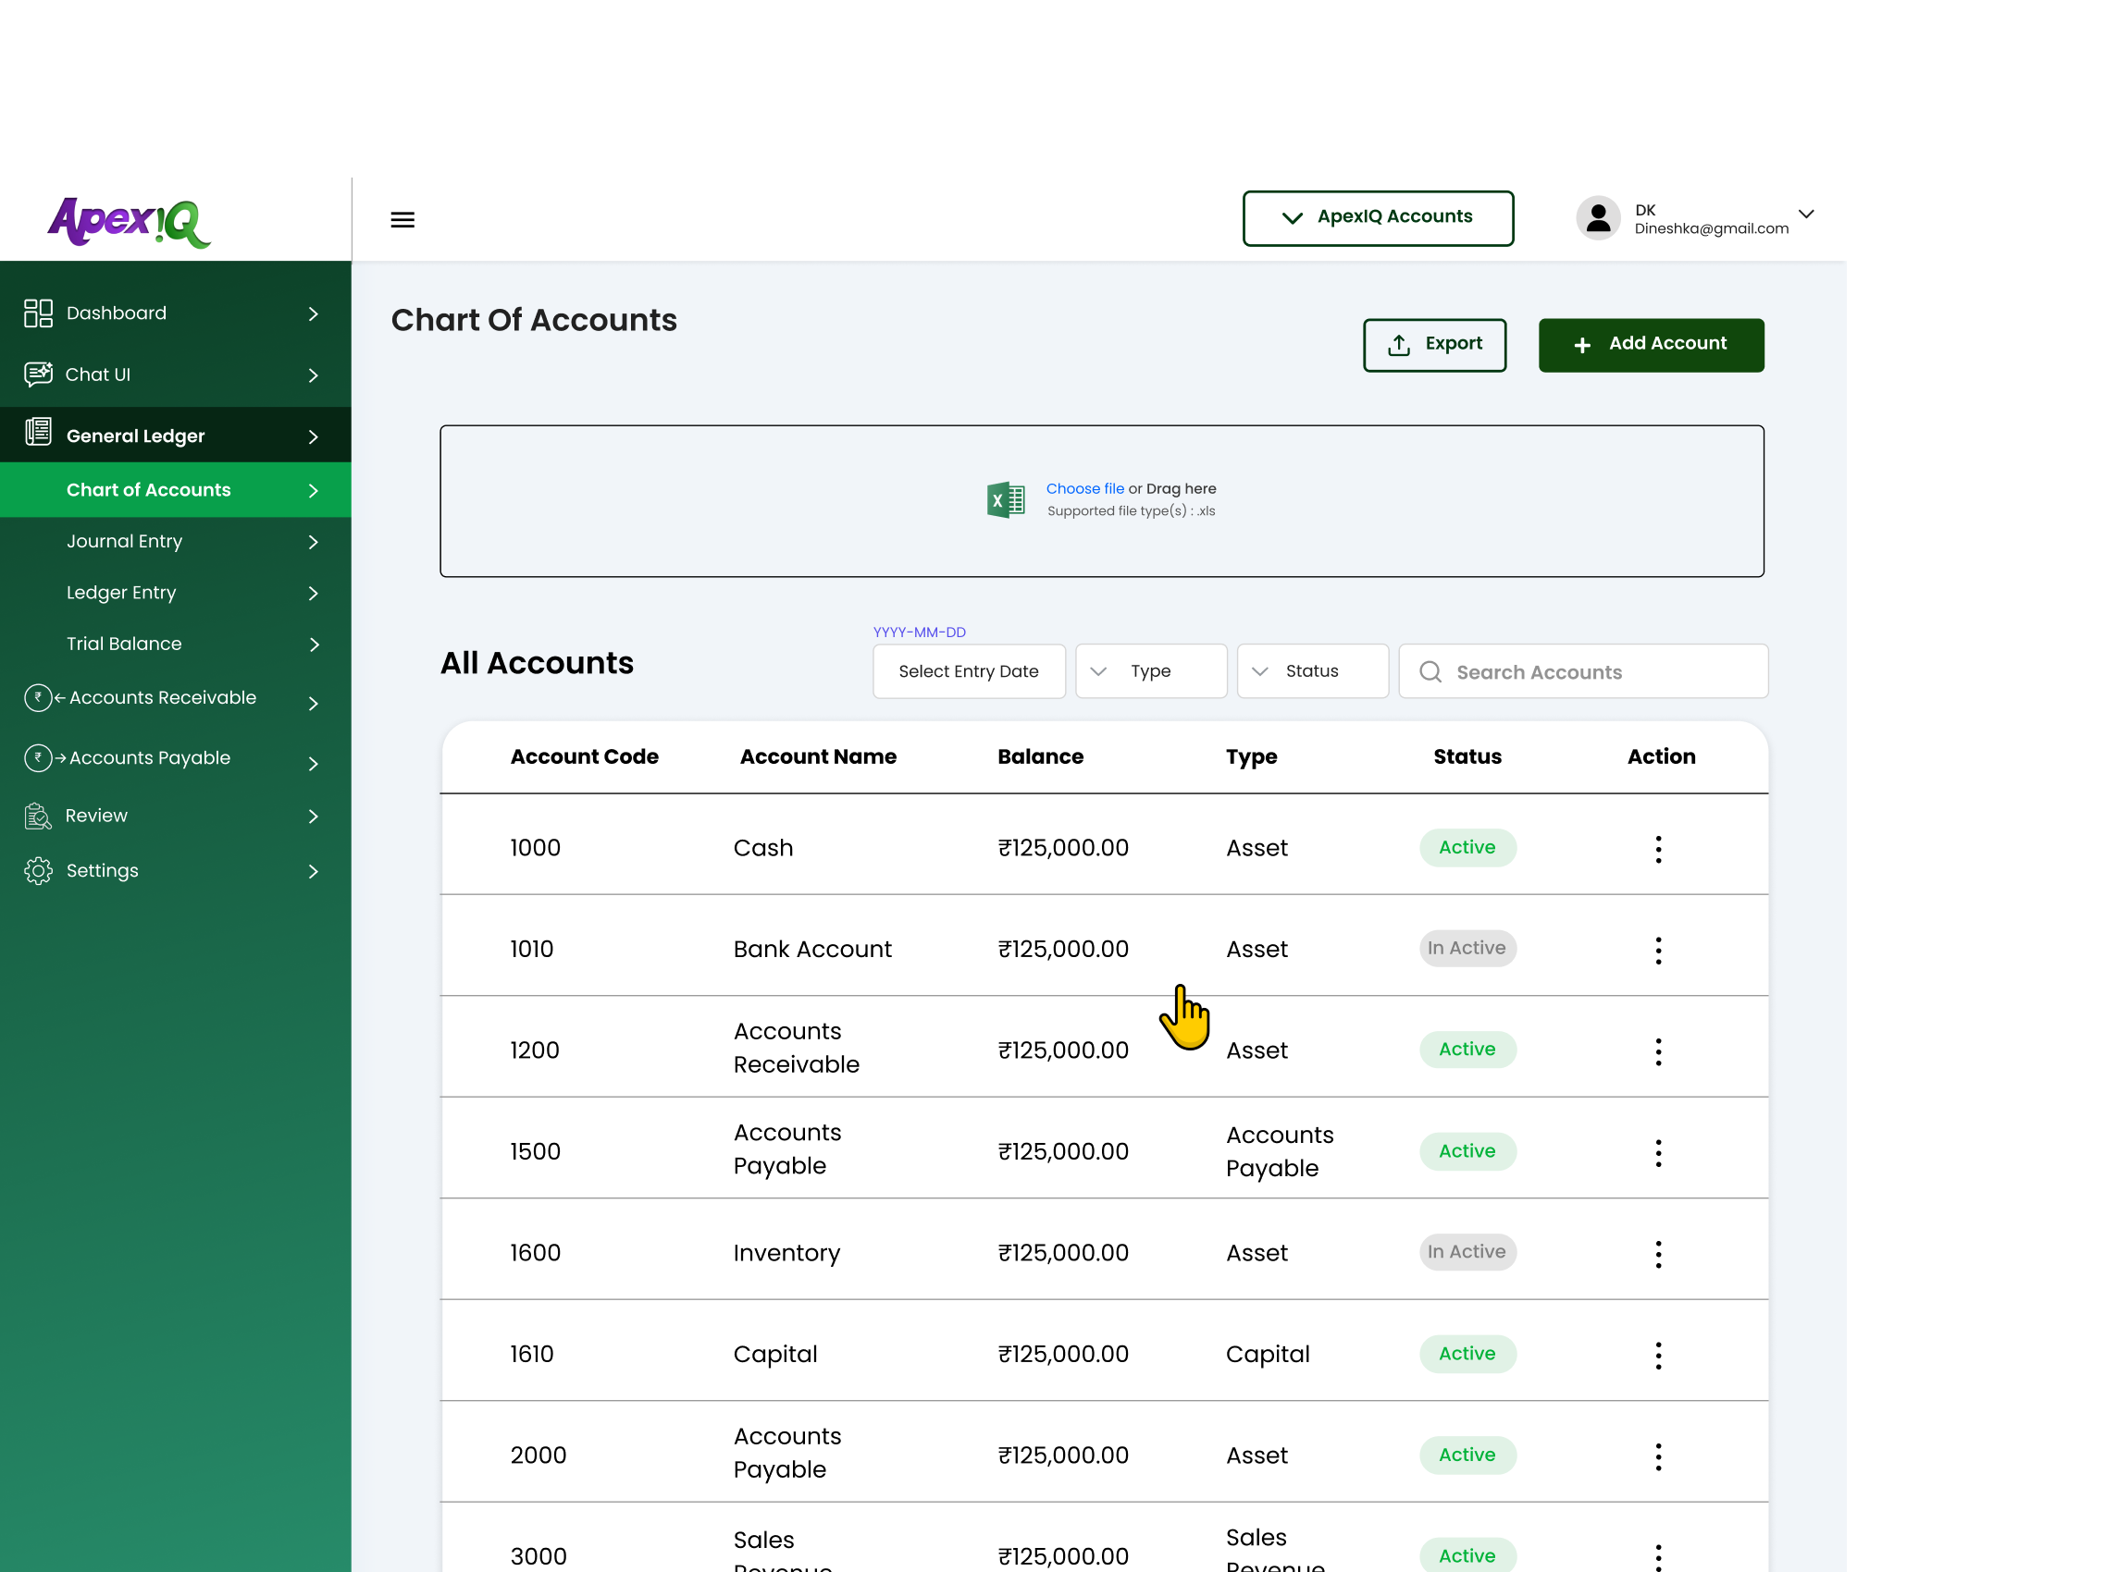Click the General Ledger book icon
Screen dimensions: 2117x1572
click(38, 434)
